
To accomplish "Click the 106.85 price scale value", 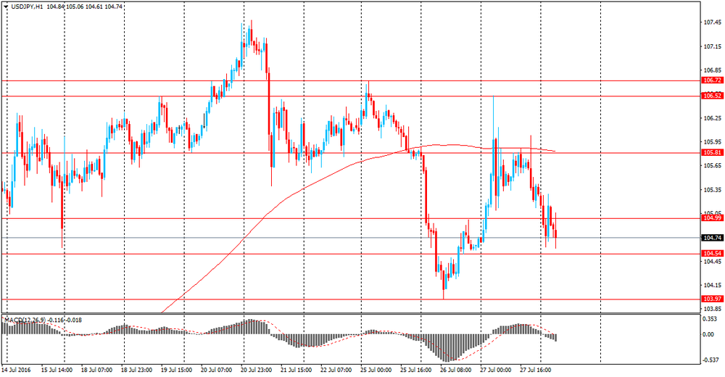I will [x=713, y=70].
